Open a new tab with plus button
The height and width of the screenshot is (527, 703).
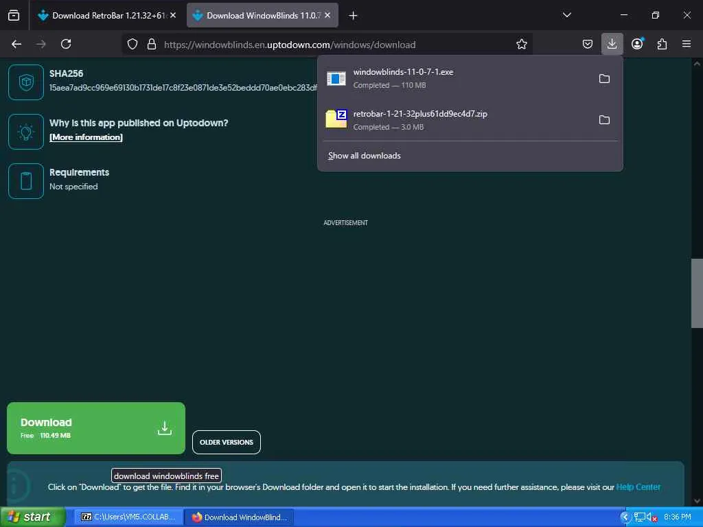click(x=353, y=16)
